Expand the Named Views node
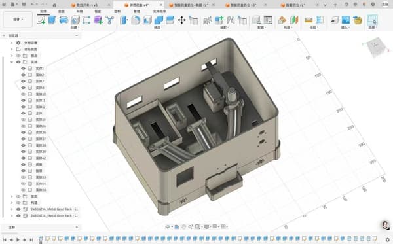393x244 pixels. point(12,49)
